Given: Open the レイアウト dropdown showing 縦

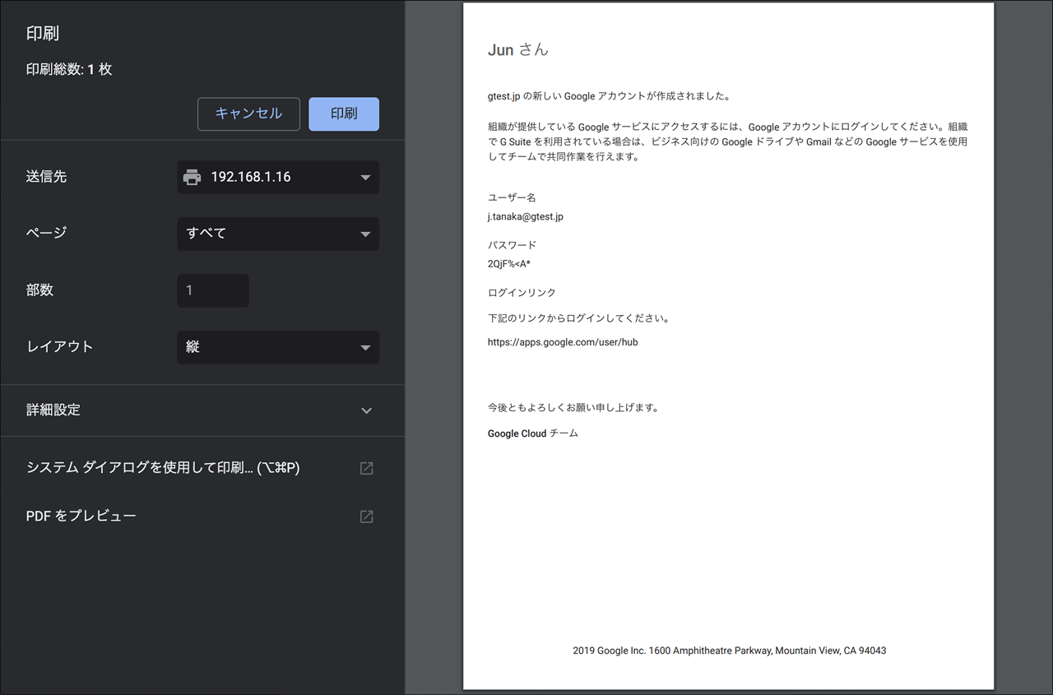Looking at the screenshot, I should pyautogui.click(x=278, y=347).
